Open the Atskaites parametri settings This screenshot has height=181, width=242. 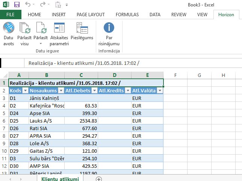pyautogui.click(x=59, y=28)
